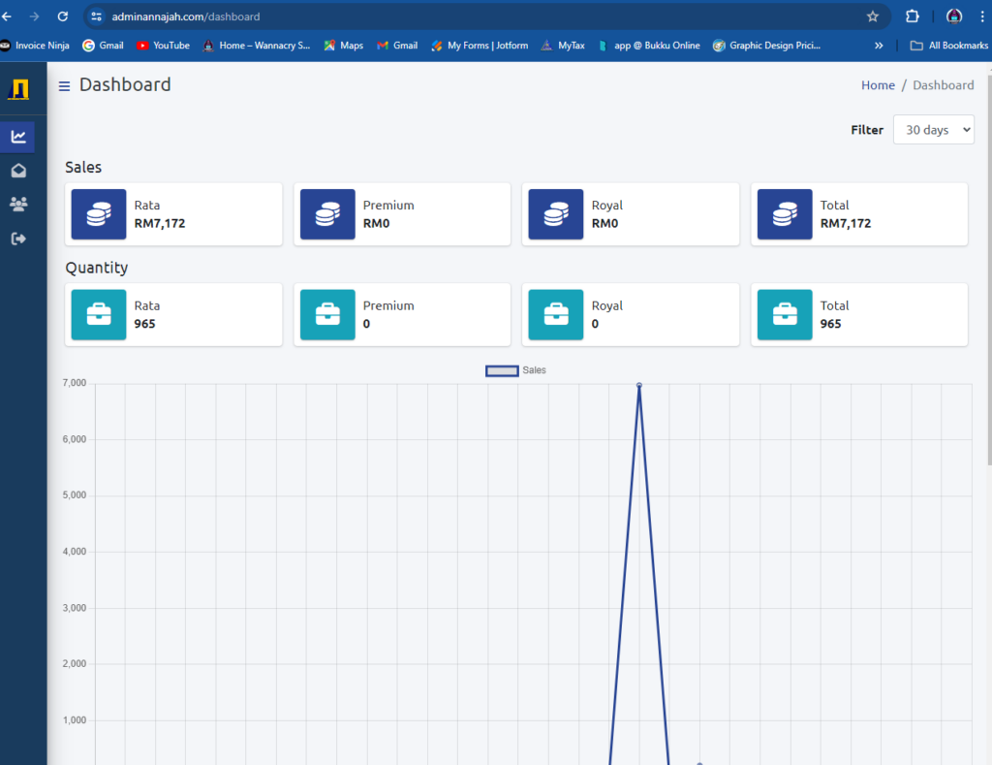
Task: Open the YouTube bookmark
Action: click(163, 46)
